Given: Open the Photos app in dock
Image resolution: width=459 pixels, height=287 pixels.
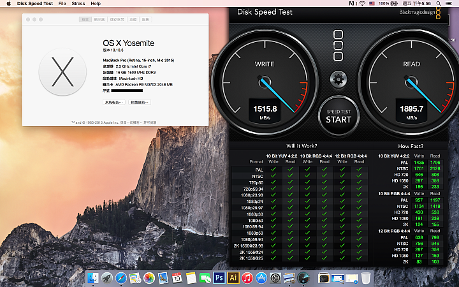Looking at the screenshot, I should click(x=149, y=277).
